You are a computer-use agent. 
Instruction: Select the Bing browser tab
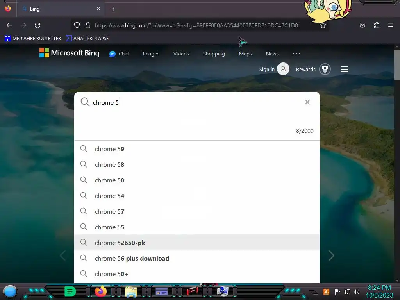coord(61,9)
